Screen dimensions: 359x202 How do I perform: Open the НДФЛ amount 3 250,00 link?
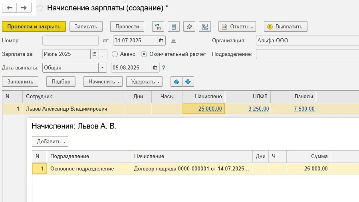click(258, 109)
